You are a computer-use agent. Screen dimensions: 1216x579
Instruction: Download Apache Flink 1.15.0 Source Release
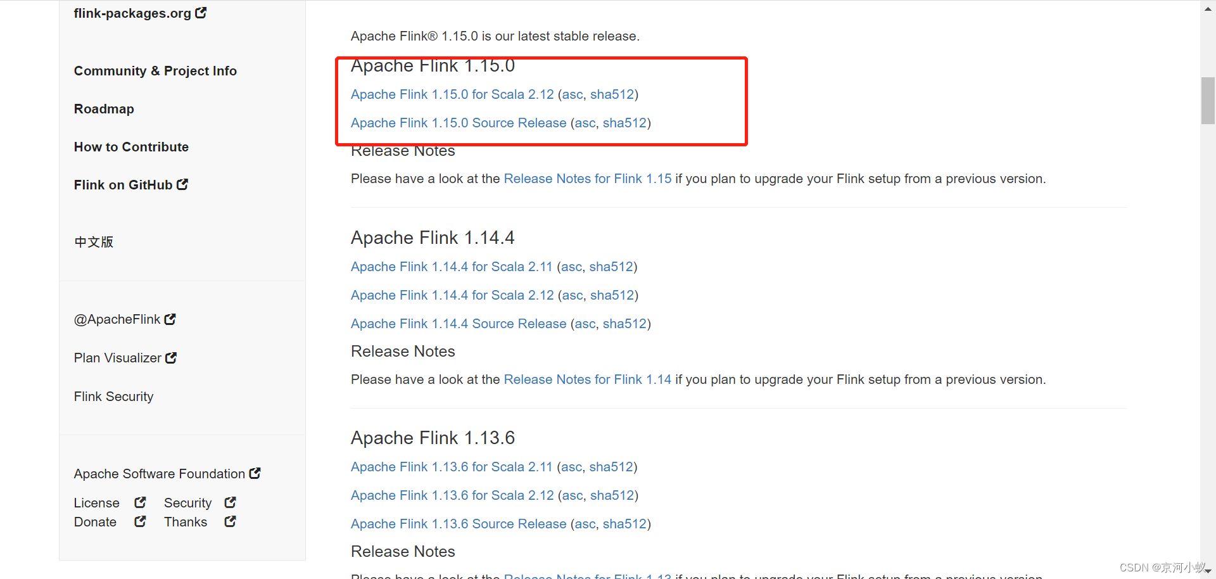(x=459, y=123)
